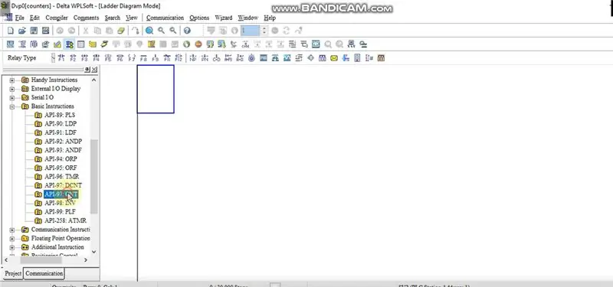Click the zoom magnifier circle icon
Screen dimensions: 613x287
[149, 31]
